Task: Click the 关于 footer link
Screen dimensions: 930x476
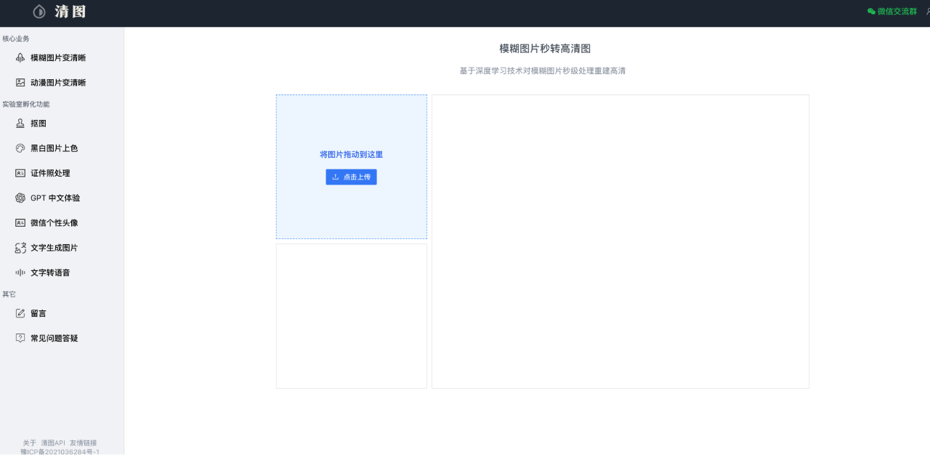Action: (29, 442)
